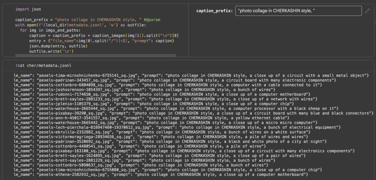Click output row pexels-cottonbro-4480541_sq.jpg

coord(140,146)
